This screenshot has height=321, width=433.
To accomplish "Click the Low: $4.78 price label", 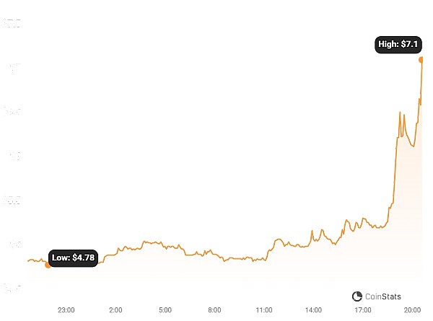I will (x=73, y=258).
